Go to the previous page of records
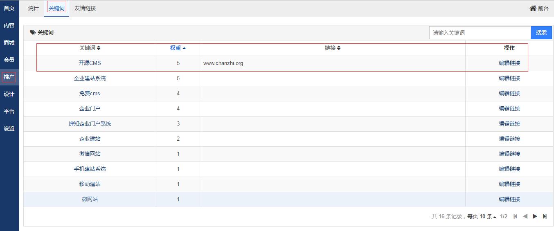 tap(525, 216)
